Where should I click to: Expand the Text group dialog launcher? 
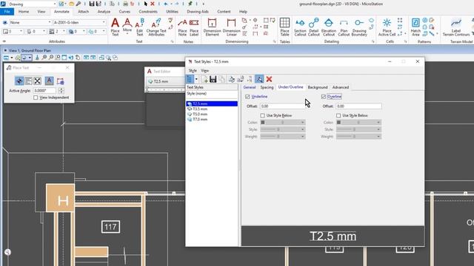[x=172, y=41]
